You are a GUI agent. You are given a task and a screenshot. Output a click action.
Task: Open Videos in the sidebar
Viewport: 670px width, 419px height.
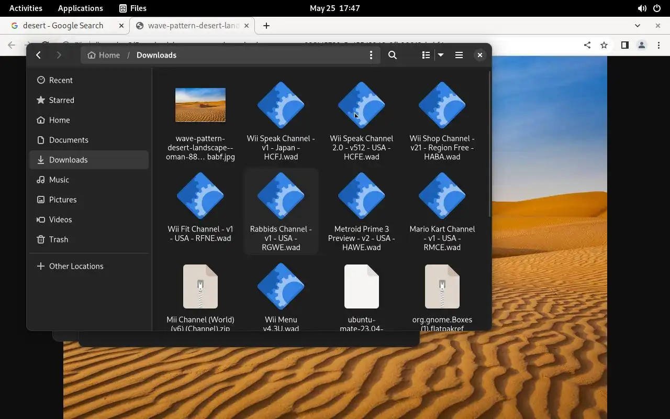coord(89,219)
